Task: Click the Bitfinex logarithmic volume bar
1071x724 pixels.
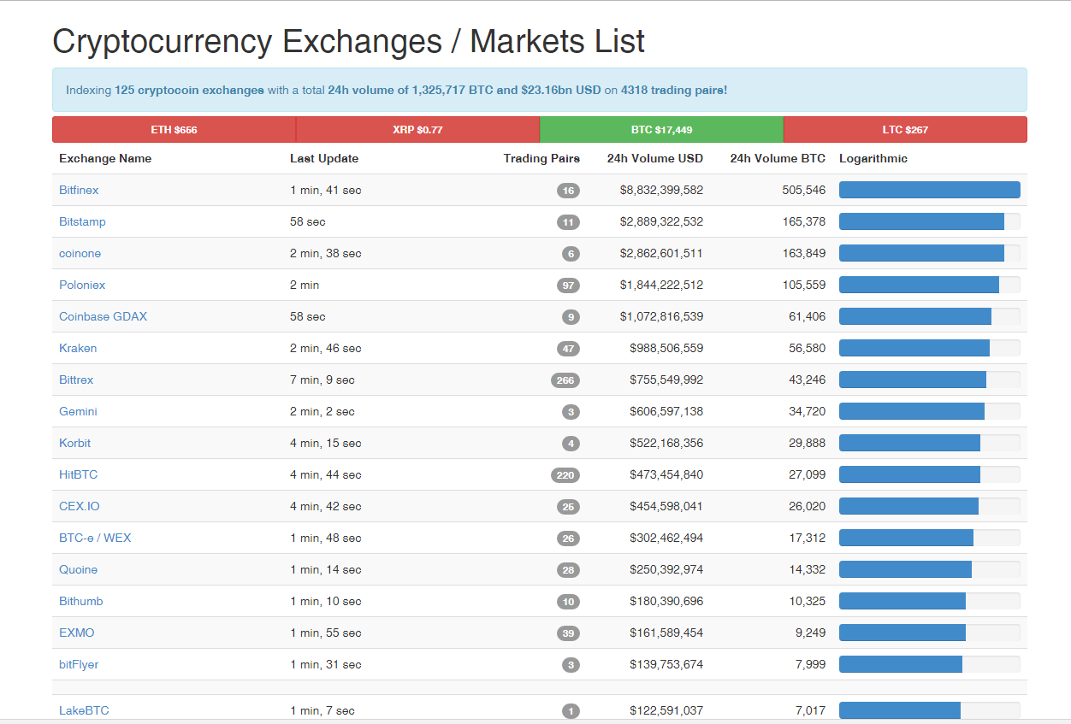Action: 929,190
